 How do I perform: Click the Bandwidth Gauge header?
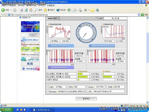[x=61, y=67]
